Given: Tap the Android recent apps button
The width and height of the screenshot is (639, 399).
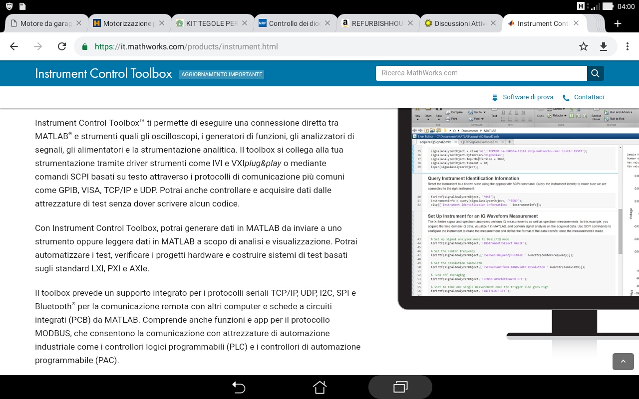Looking at the screenshot, I should 400,387.
